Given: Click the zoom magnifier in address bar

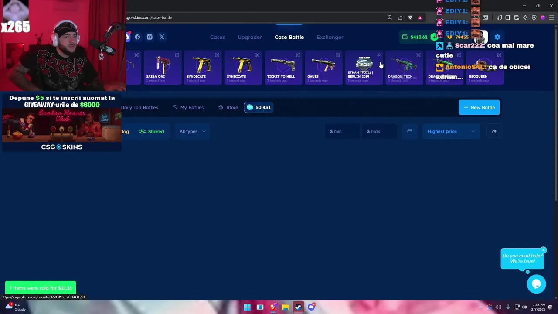Looking at the screenshot, I should [x=390, y=17].
